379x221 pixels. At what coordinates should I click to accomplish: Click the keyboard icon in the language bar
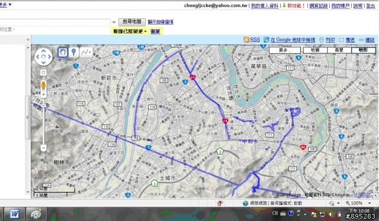[x=283, y=213]
